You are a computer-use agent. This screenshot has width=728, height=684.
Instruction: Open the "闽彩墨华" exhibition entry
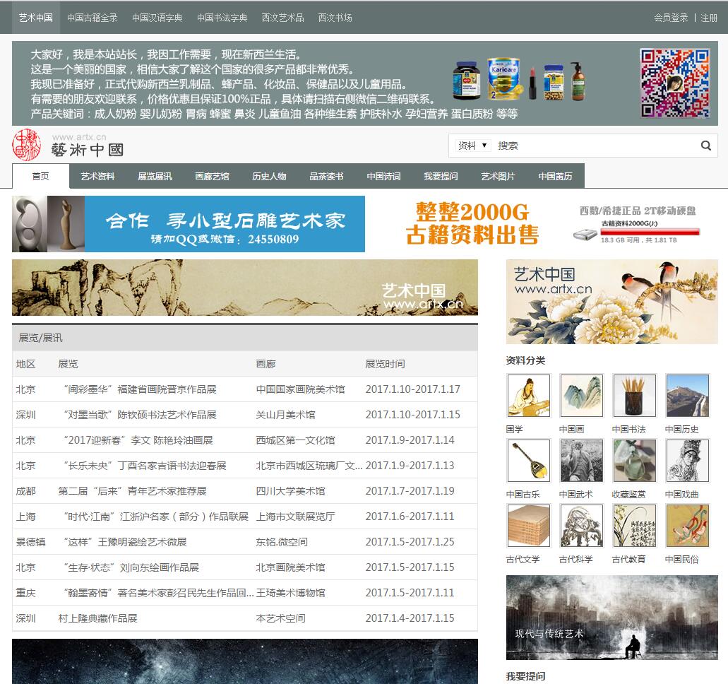pos(138,389)
